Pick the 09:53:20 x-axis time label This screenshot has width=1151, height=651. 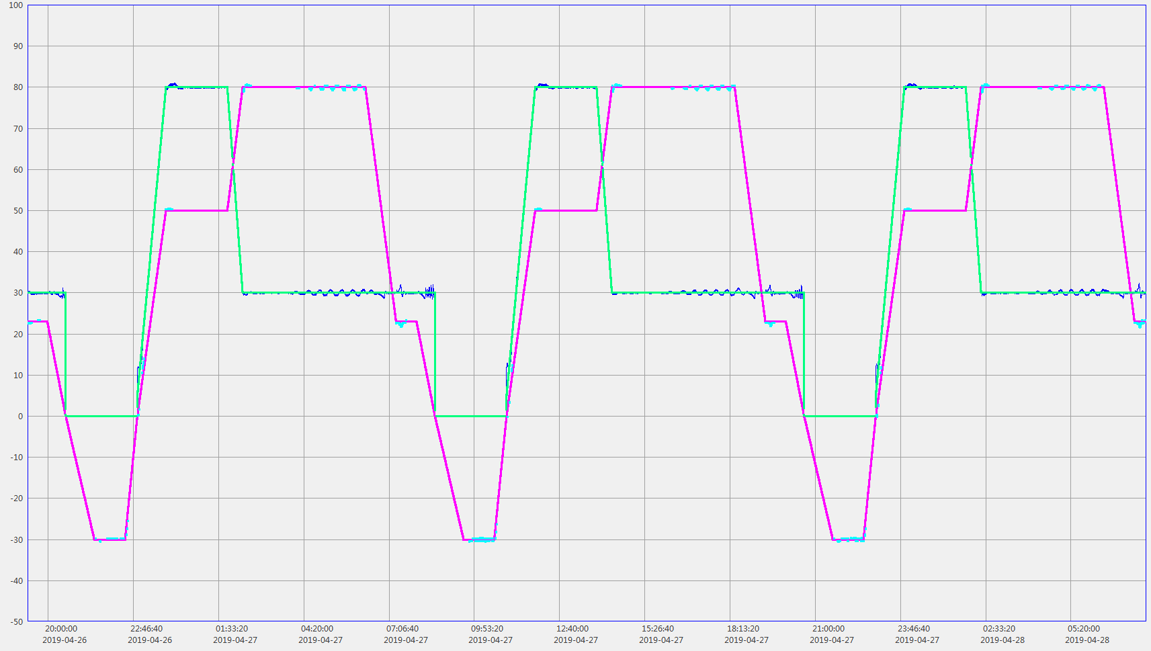click(487, 629)
